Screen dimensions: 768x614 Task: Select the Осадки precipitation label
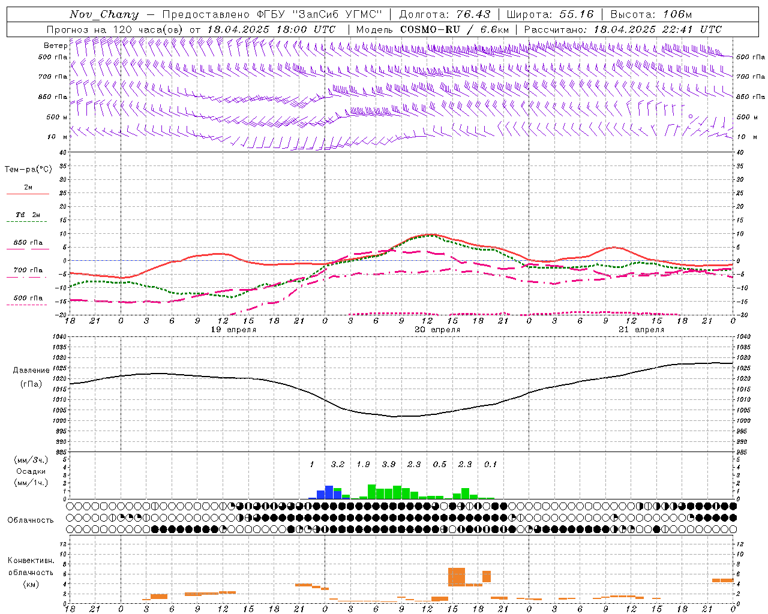click(x=31, y=471)
